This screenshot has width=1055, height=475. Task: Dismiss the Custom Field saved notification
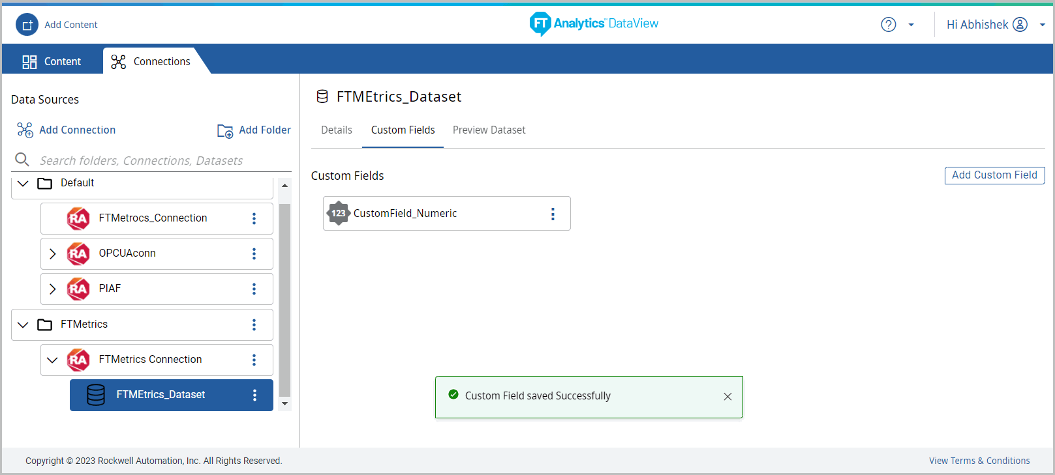tap(727, 397)
